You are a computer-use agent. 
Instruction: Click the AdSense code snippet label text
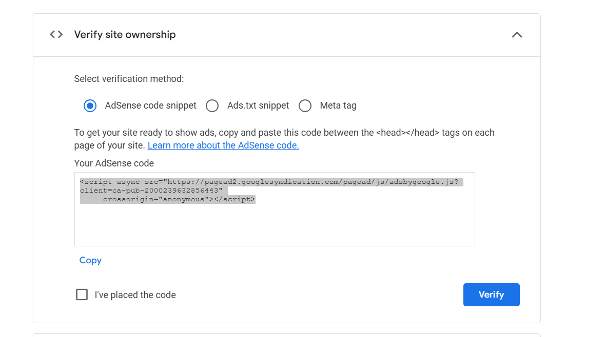(150, 106)
